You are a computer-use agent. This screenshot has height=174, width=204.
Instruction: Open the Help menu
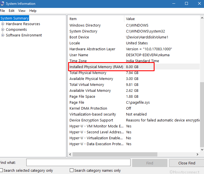(33, 11)
